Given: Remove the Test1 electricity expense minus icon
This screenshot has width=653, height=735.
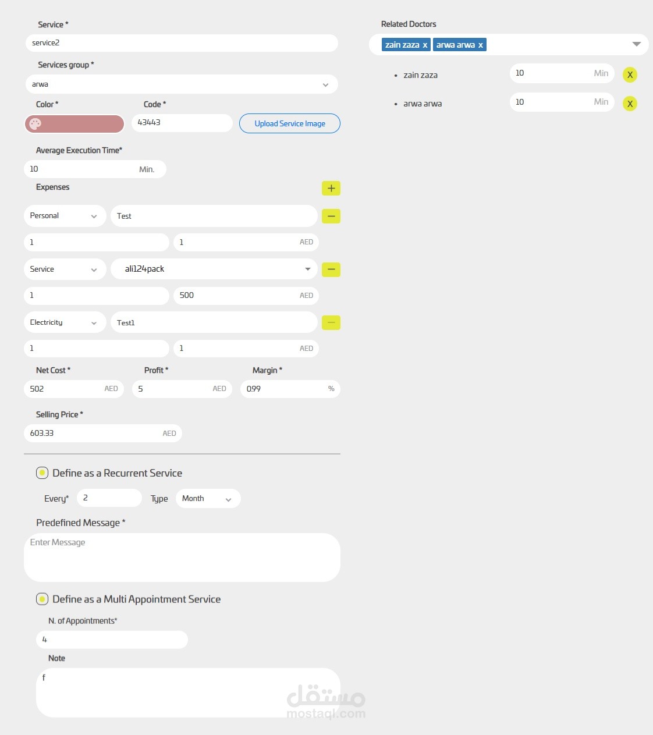Looking at the screenshot, I should 331,322.
